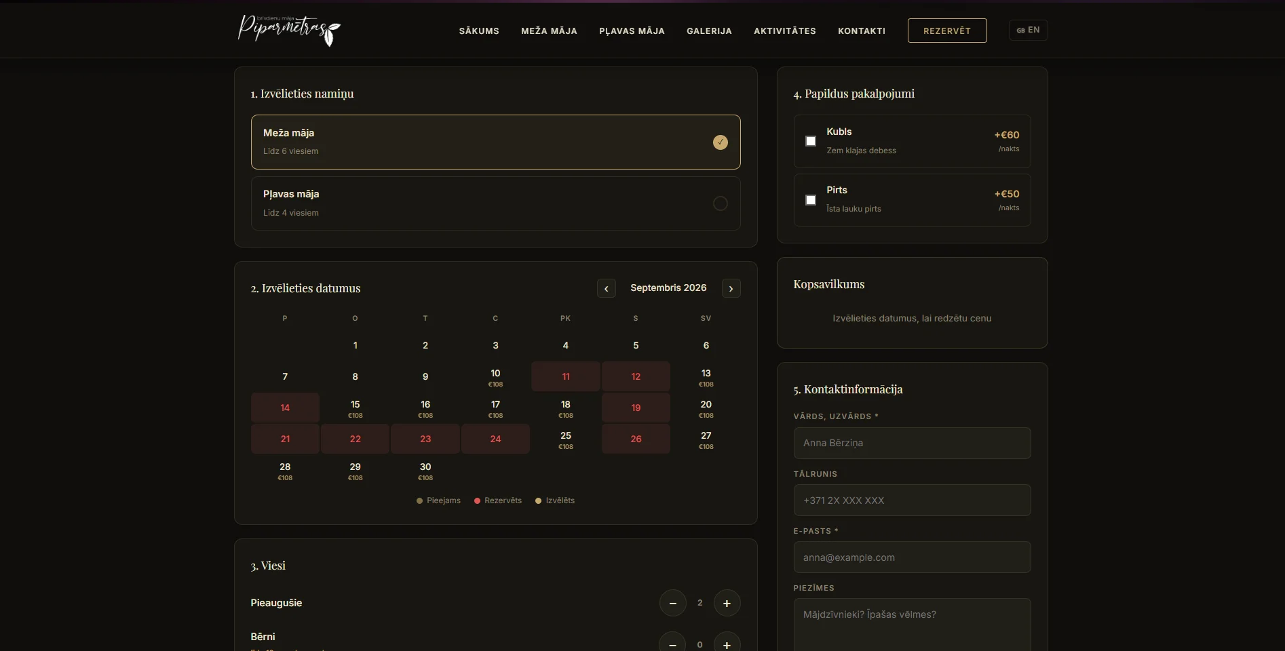Viewport: 1285px width, 651px height.
Task: Go to next calendar month
Action: [x=731, y=288]
